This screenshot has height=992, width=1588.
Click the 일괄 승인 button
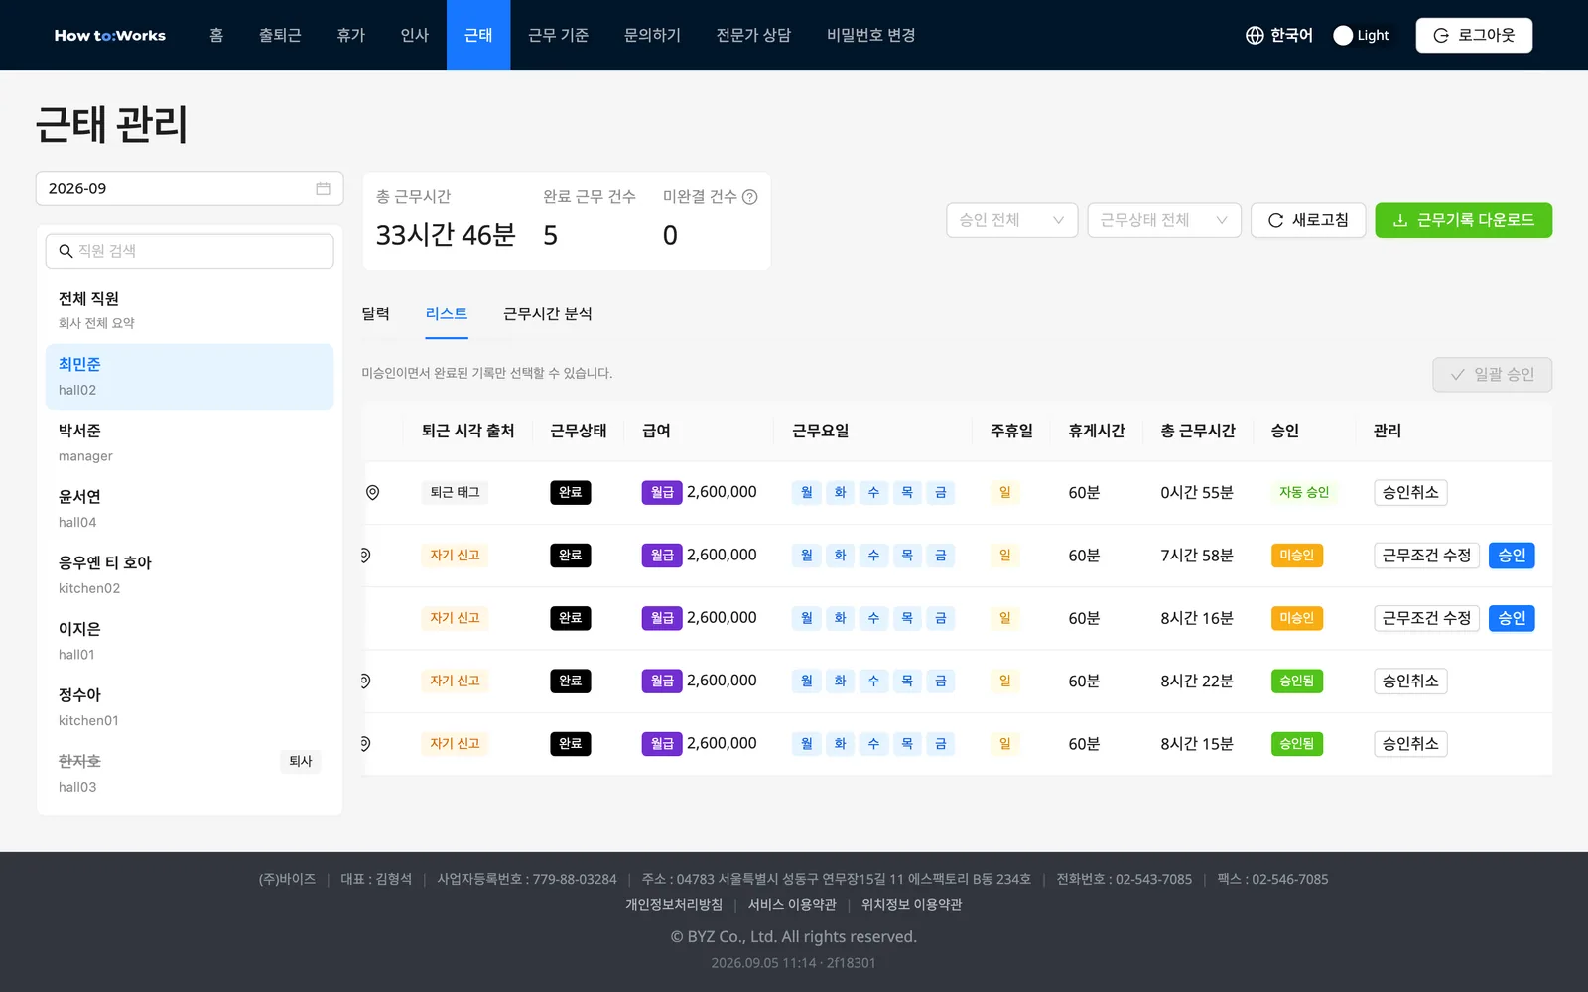tap(1492, 375)
